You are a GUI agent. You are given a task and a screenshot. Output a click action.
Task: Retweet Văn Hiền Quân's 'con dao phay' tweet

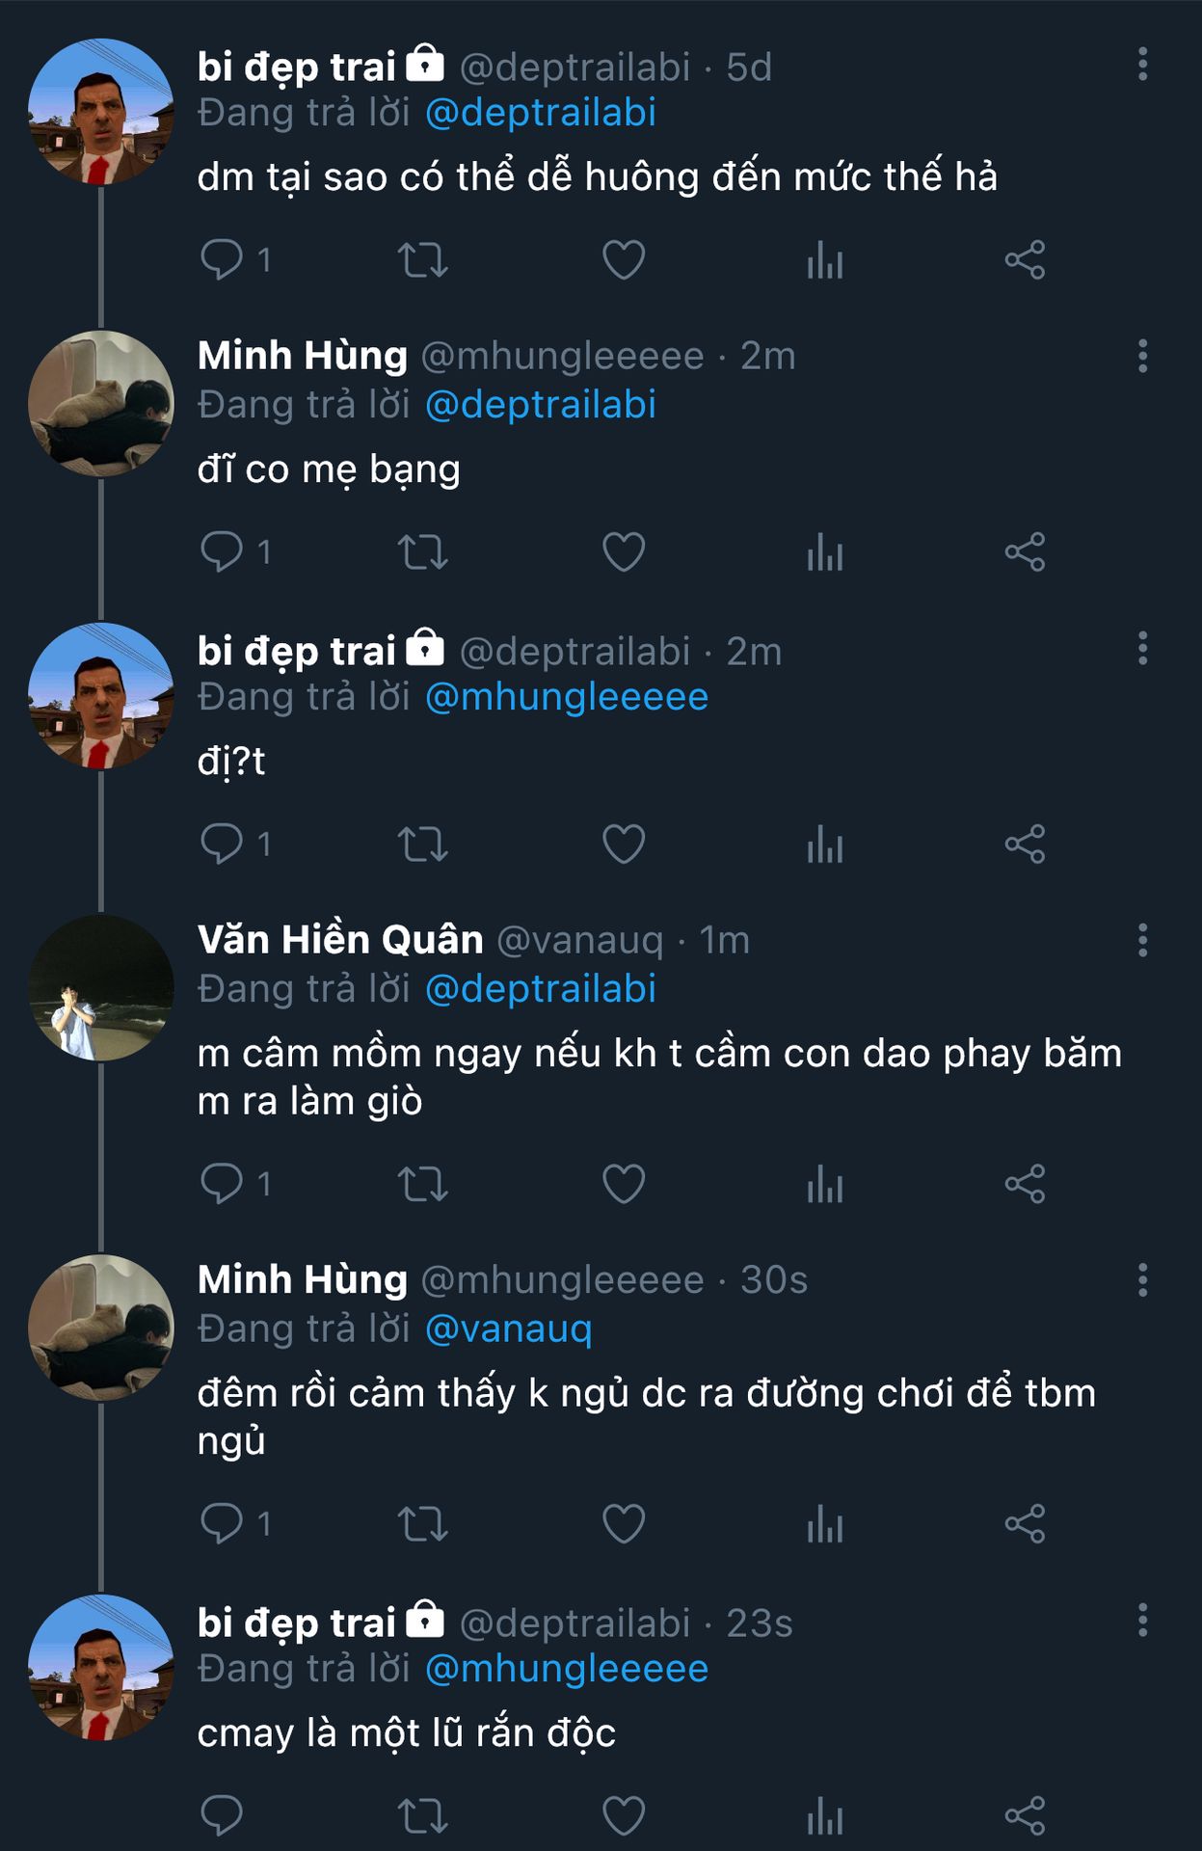[x=423, y=1184]
